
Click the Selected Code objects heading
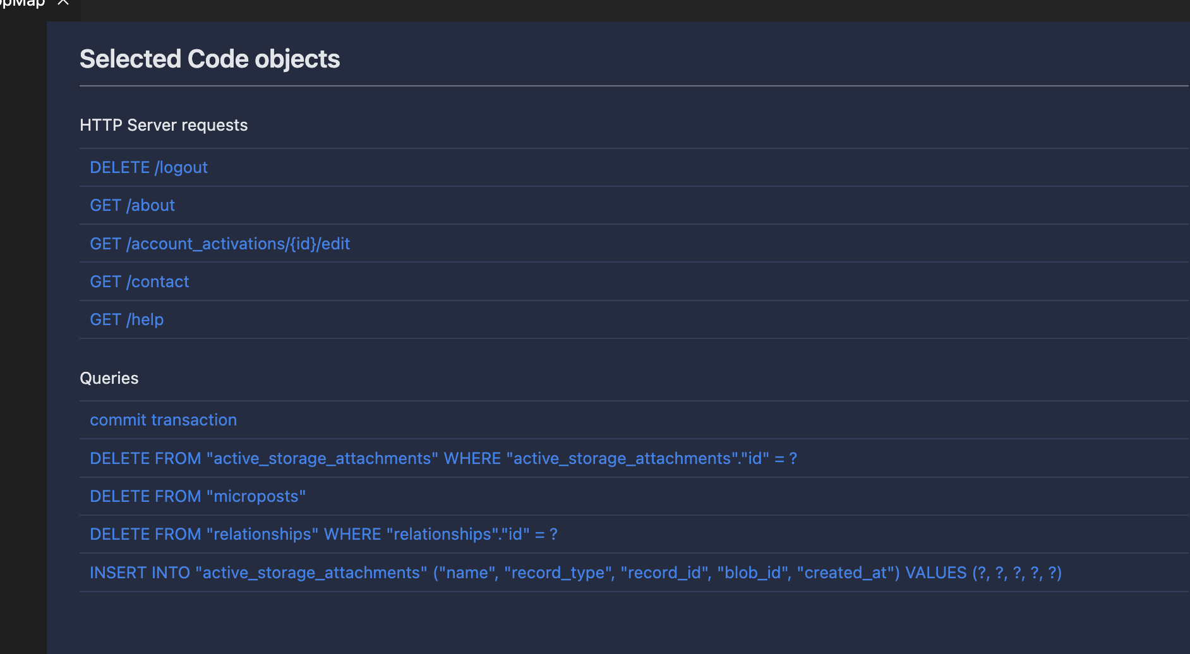point(210,59)
